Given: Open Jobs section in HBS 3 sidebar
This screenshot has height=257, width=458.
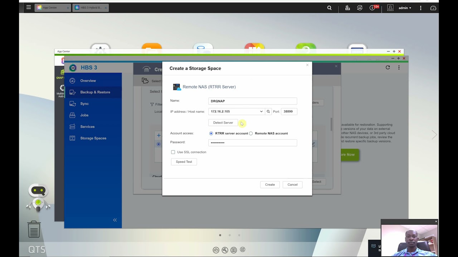Looking at the screenshot, I should click(x=93, y=115).
